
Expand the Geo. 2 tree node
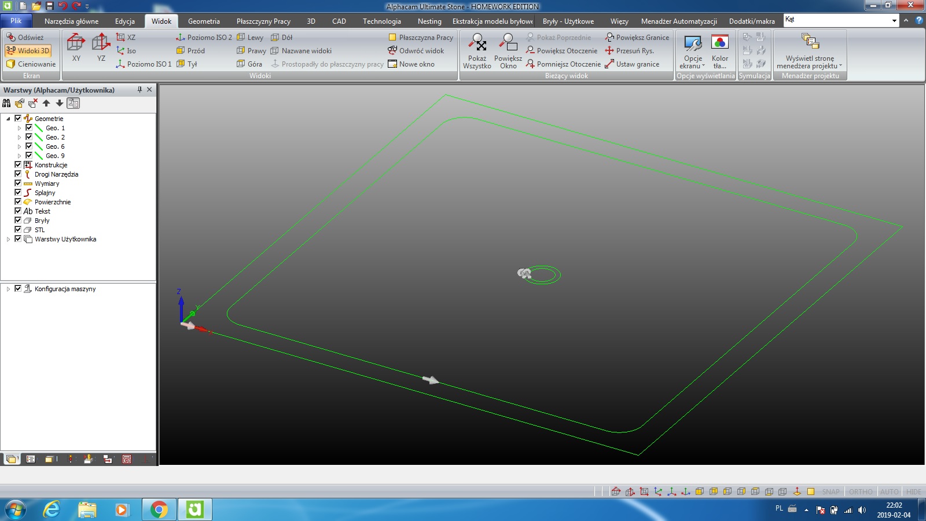(19, 137)
